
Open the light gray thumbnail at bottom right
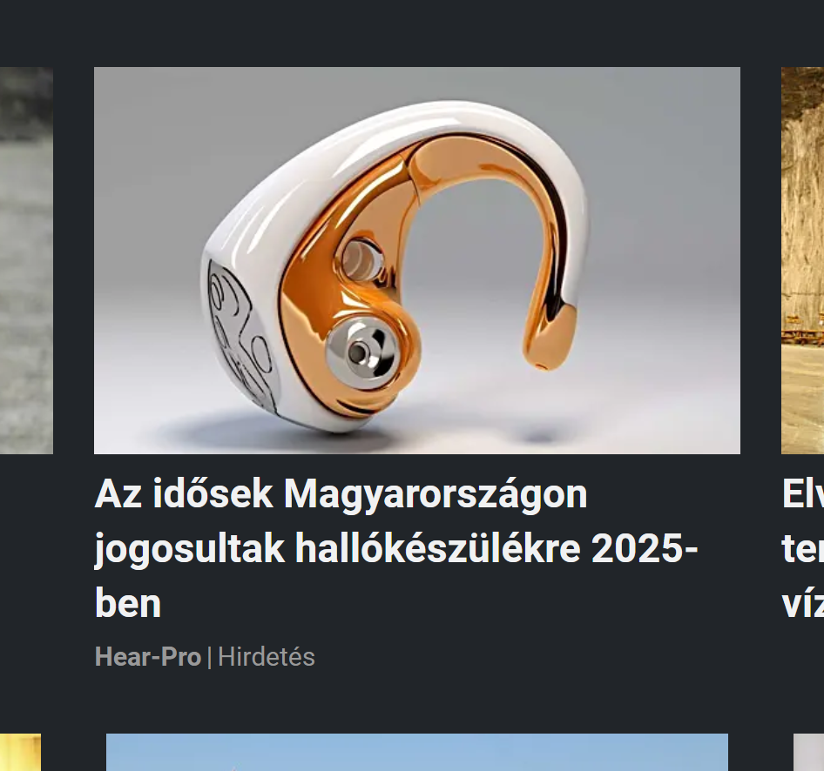pyautogui.click(x=809, y=752)
